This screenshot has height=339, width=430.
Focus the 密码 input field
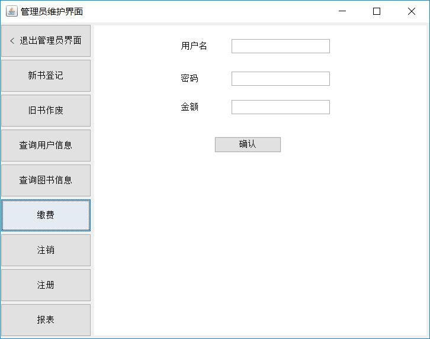point(281,79)
